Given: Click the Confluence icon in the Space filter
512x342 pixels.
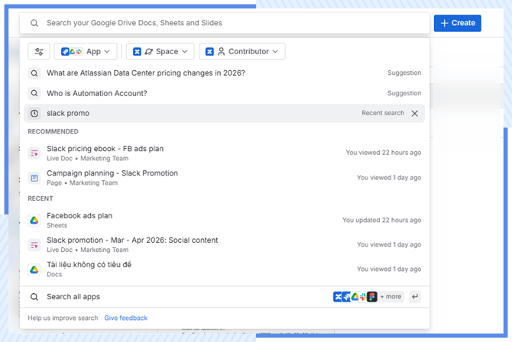Looking at the screenshot, I should coord(137,52).
